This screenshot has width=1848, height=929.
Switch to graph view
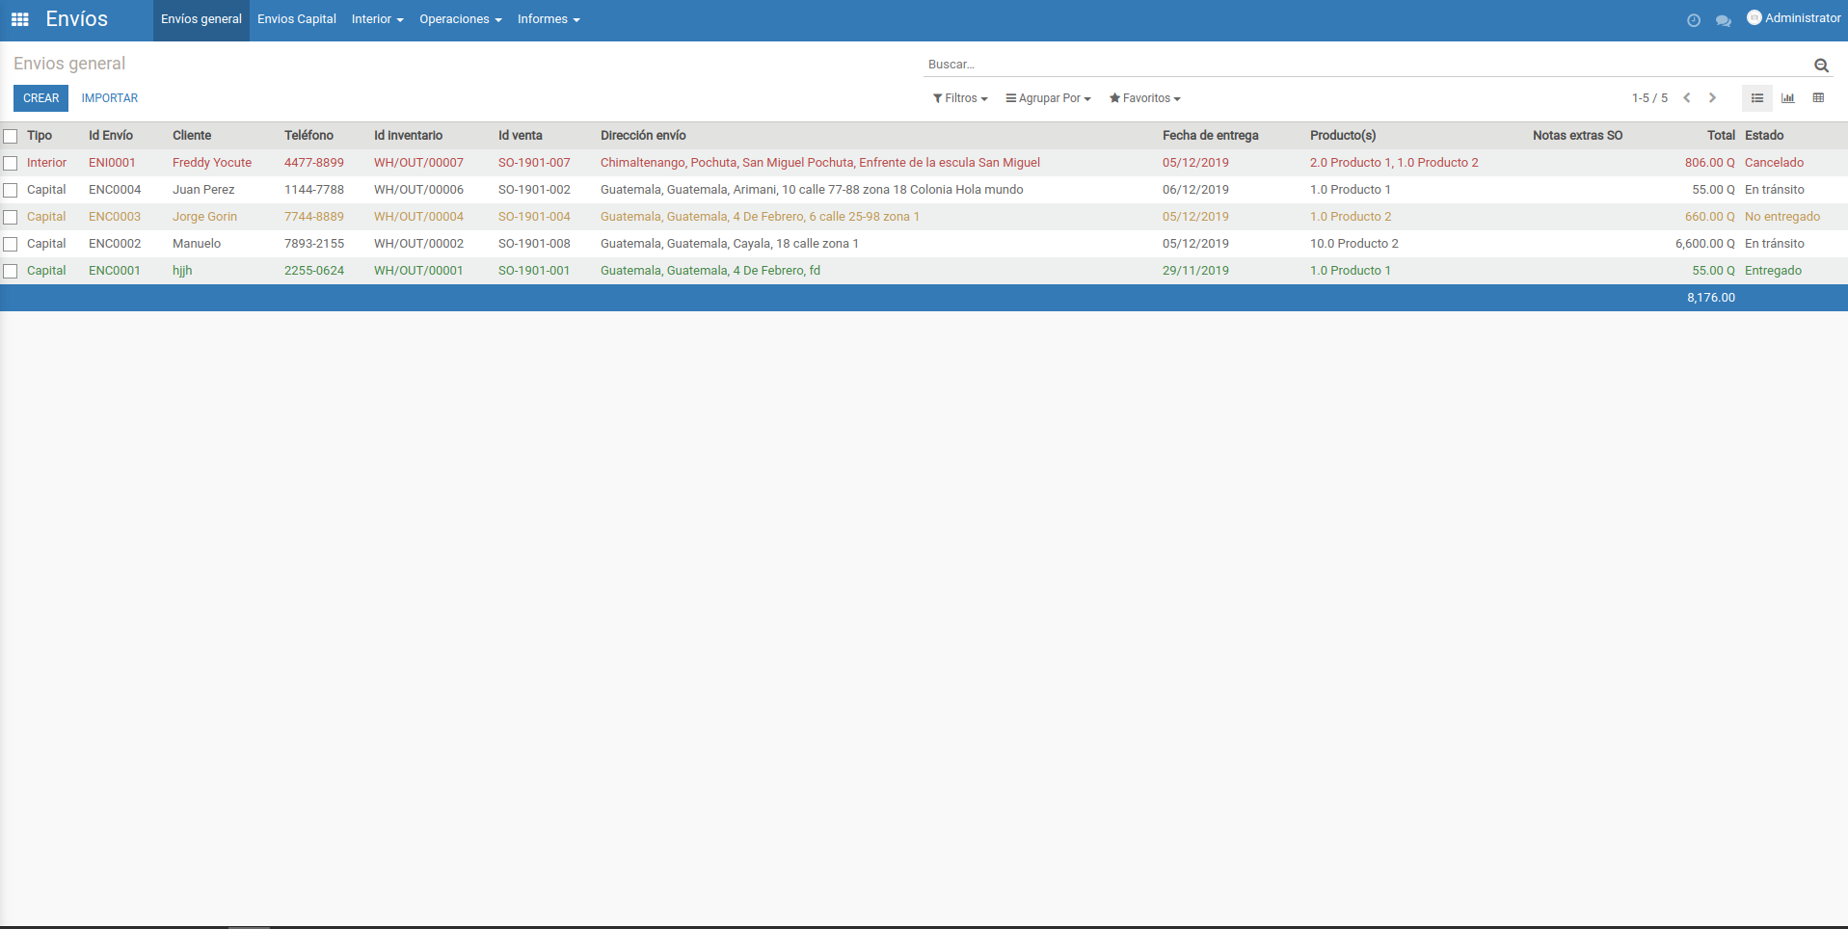click(x=1788, y=98)
